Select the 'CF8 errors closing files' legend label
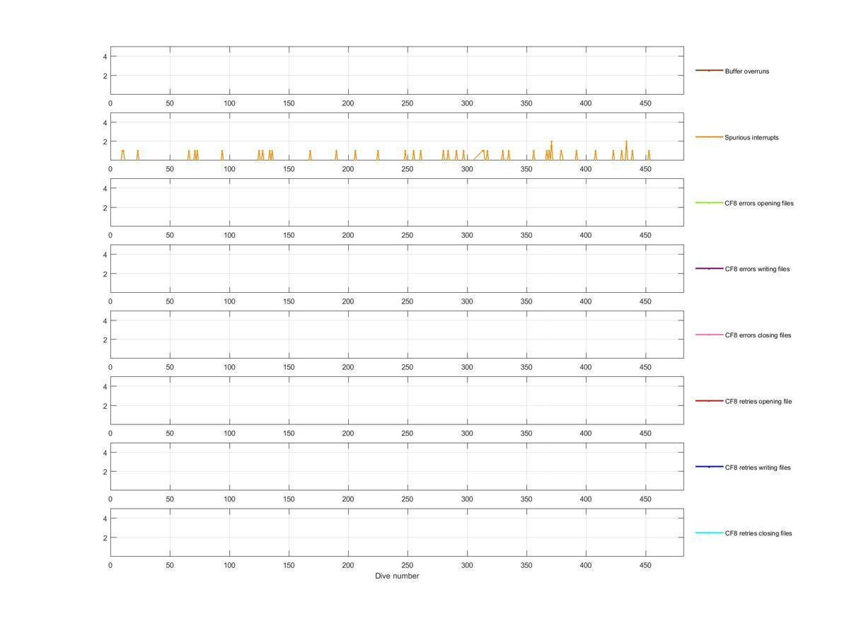This screenshot has width=849, height=626. 758,335
